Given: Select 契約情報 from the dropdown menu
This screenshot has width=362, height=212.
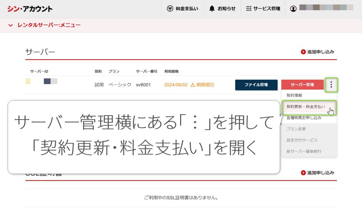Looking at the screenshot, I should (309, 95).
